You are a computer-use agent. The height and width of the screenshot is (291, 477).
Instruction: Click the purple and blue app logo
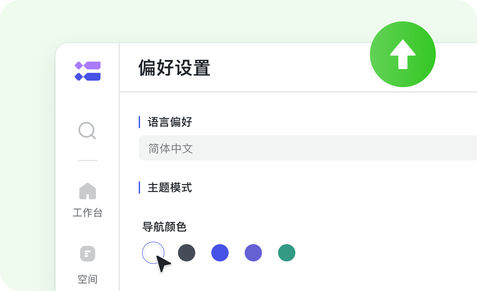click(88, 71)
